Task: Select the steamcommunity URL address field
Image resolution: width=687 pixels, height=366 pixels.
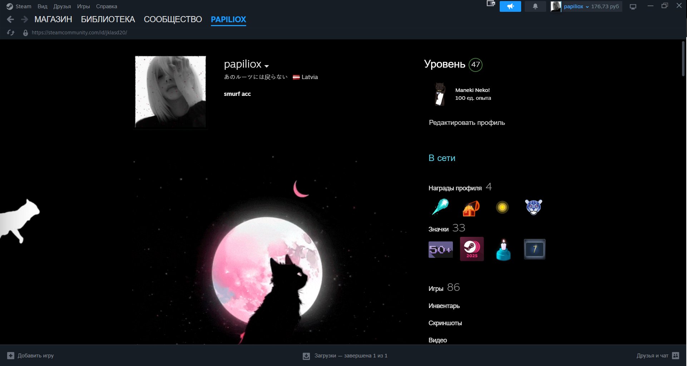Action: [x=79, y=33]
